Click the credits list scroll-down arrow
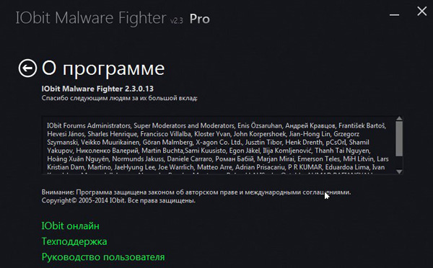 [x=399, y=171]
